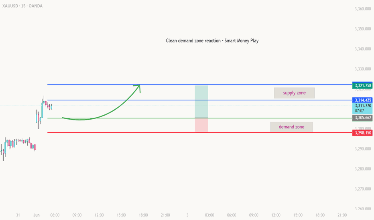Click the Jun label on time axis

37,215
